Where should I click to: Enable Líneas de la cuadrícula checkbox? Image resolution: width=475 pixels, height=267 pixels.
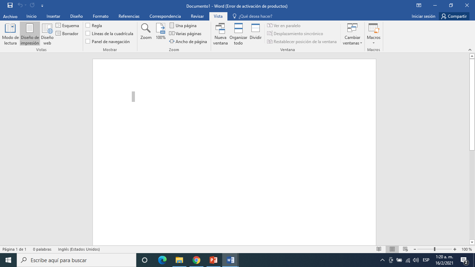pyautogui.click(x=88, y=33)
